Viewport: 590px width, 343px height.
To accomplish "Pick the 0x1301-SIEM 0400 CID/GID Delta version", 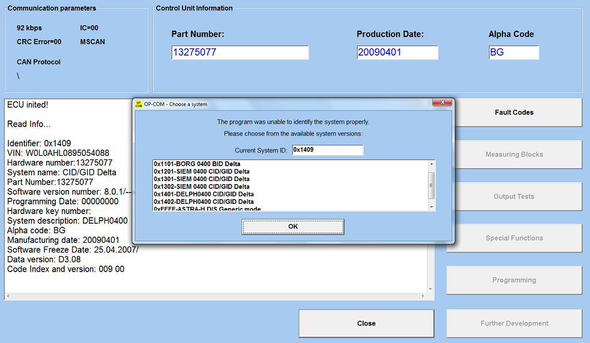I will 201,179.
